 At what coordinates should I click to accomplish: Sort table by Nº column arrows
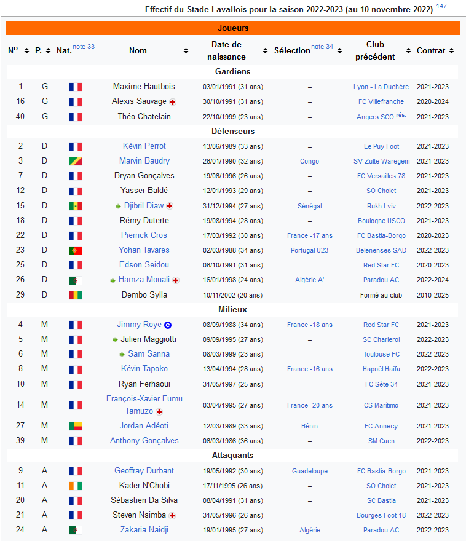[x=26, y=51]
